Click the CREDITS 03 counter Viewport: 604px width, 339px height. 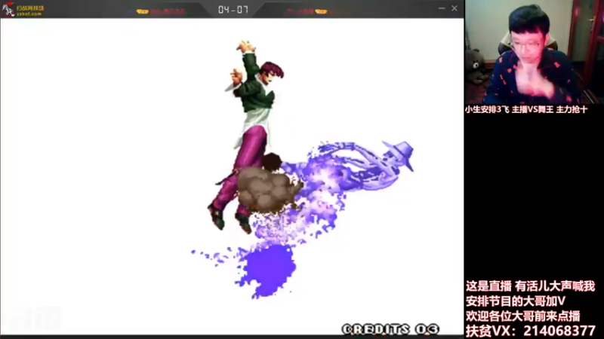(390, 329)
